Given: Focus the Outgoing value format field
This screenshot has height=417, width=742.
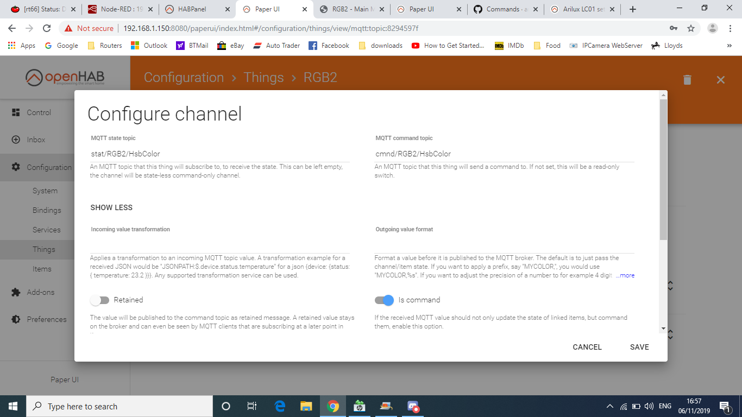Looking at the screenshot, I should pyautogui.click(x=505, y=245).
